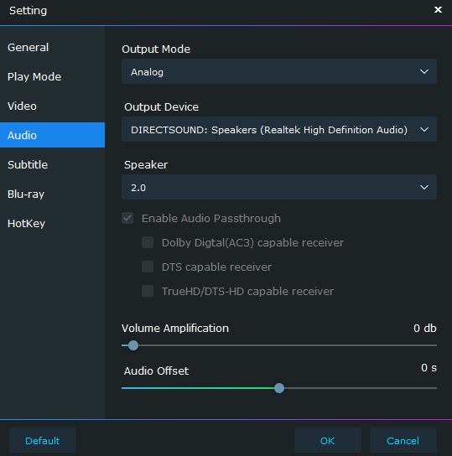Open the Speaker 2.0 dropdown
This screenshot has height=456, width=452.
279,187
